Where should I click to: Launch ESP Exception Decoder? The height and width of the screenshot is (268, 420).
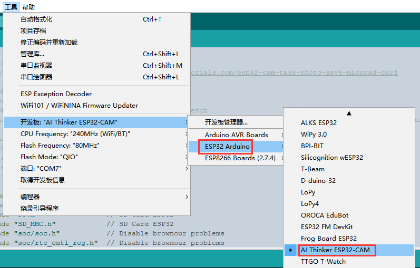(x=97, y=94)
